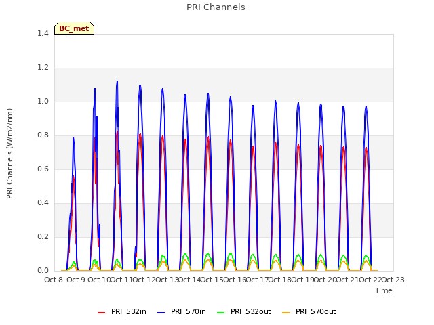434x325 pixels.
Task: Click the 0.0 y-axis tick label
Action: [x=43, y=271]
